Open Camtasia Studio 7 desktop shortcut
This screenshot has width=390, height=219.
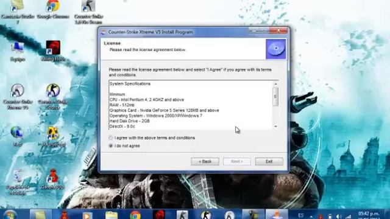click(x=18, y=11)
